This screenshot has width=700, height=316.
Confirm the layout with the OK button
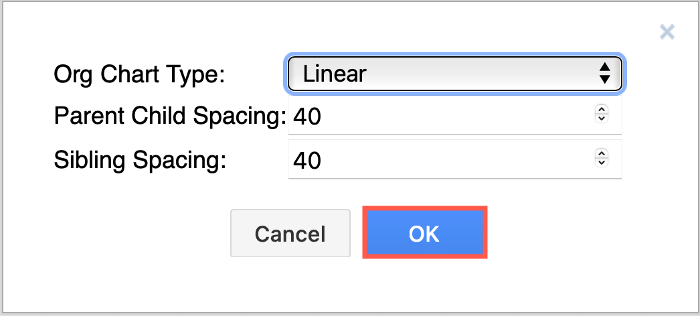coord(424,233)
